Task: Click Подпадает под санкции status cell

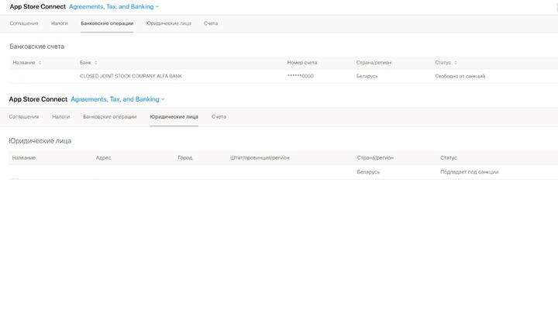Action: point(469,171)
